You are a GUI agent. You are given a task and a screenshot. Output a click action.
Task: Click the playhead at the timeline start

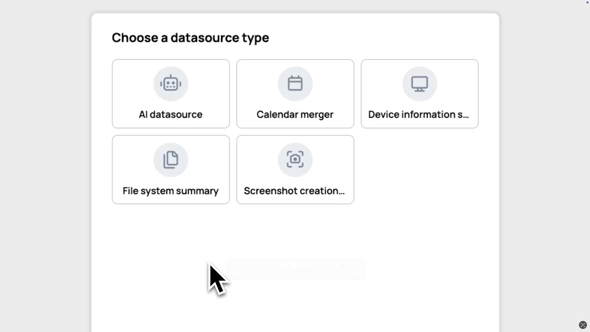point(245,275)
